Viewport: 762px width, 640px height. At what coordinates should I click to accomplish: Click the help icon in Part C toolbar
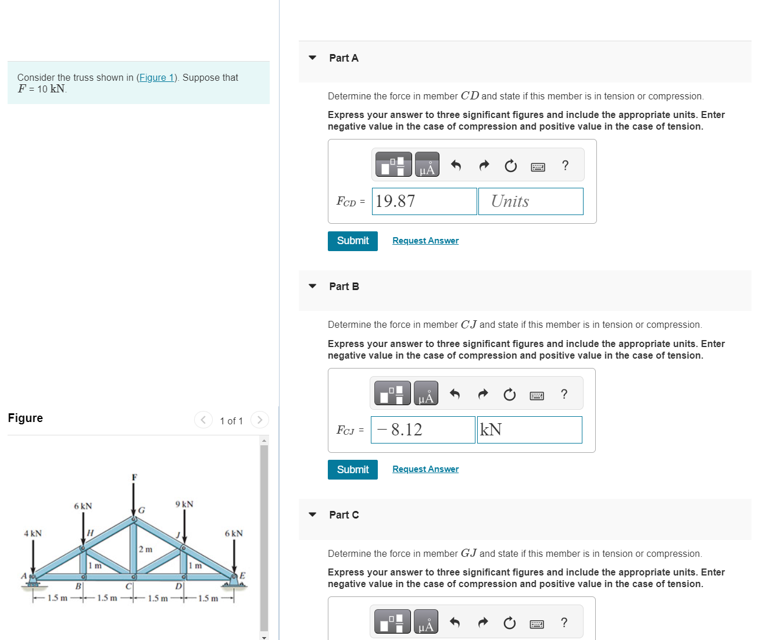pyautogui.click(x=564, y=623)
